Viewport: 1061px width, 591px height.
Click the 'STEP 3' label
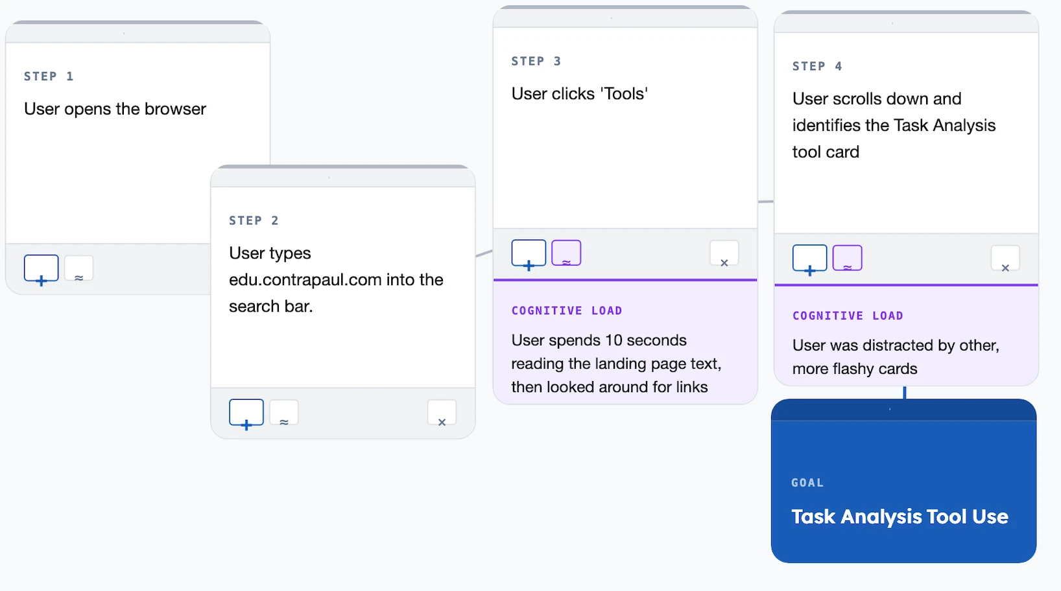[x=536, y=61]
